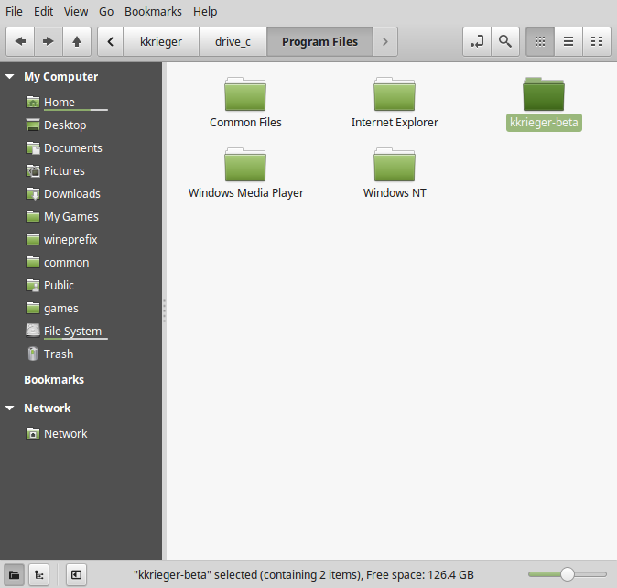
Task: Collapse the My Computer section
Action: (10, 76)
